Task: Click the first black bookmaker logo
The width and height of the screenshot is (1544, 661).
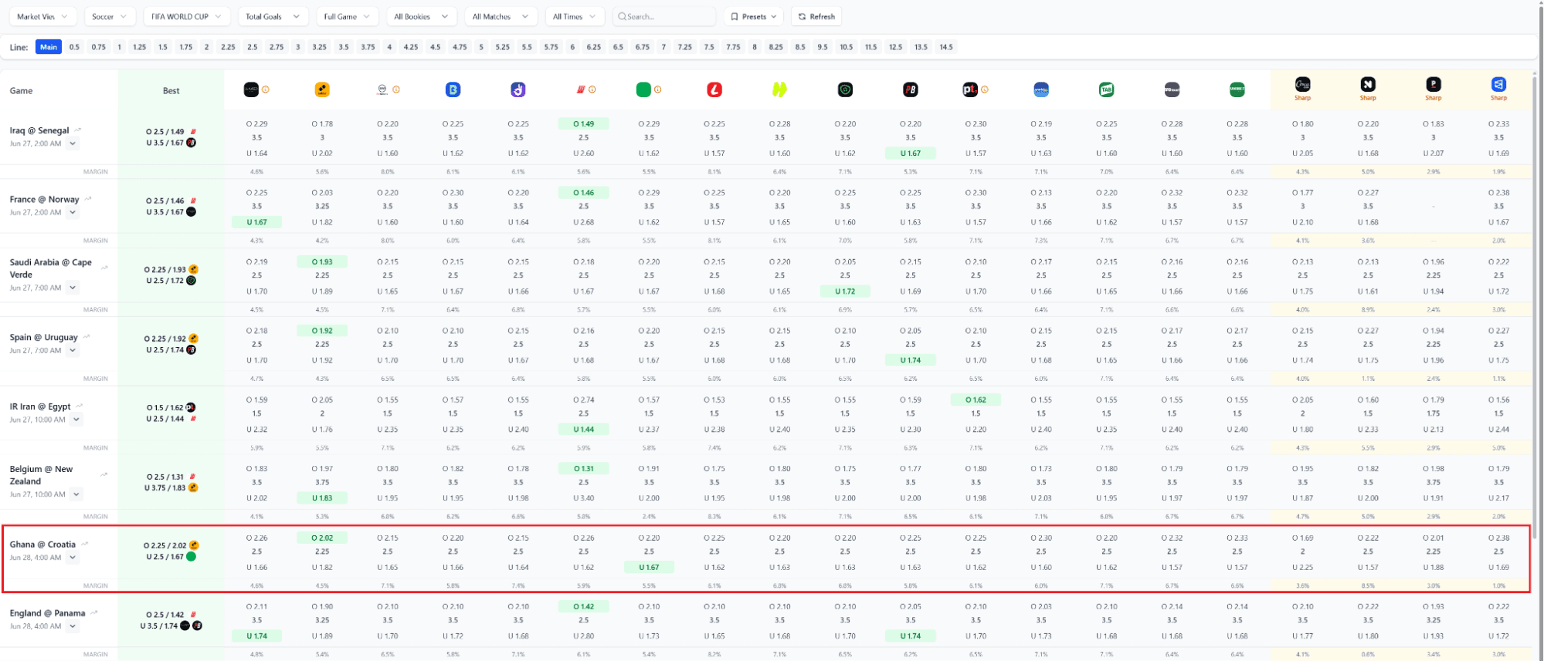Action: pos(251,90)
